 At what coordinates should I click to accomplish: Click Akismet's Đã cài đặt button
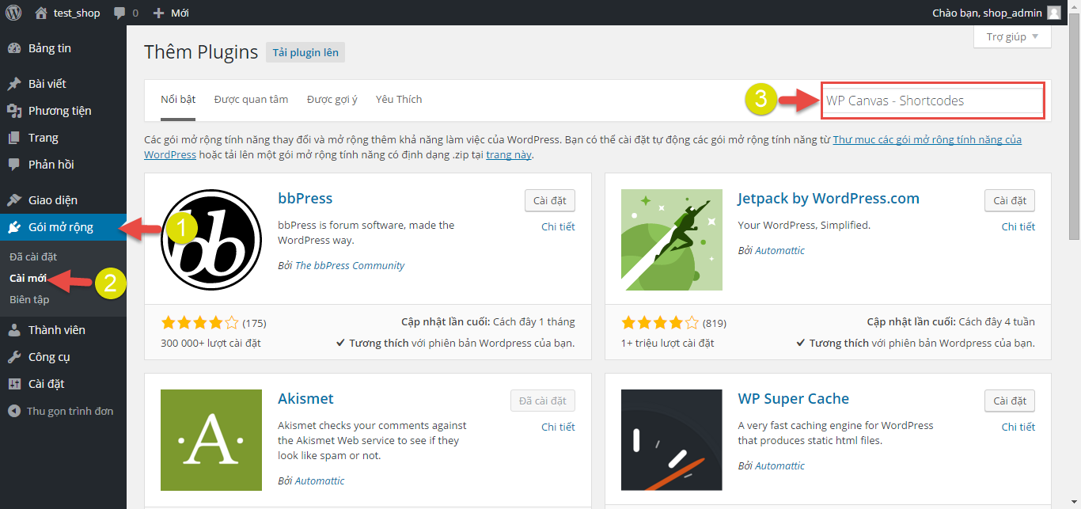click(x=543, y=401)
